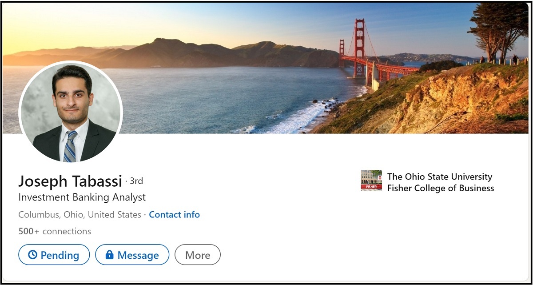The width and height of the screenshot is (533, 285).
Task: Visit The Ohio State University link
Action: [440, 177]
